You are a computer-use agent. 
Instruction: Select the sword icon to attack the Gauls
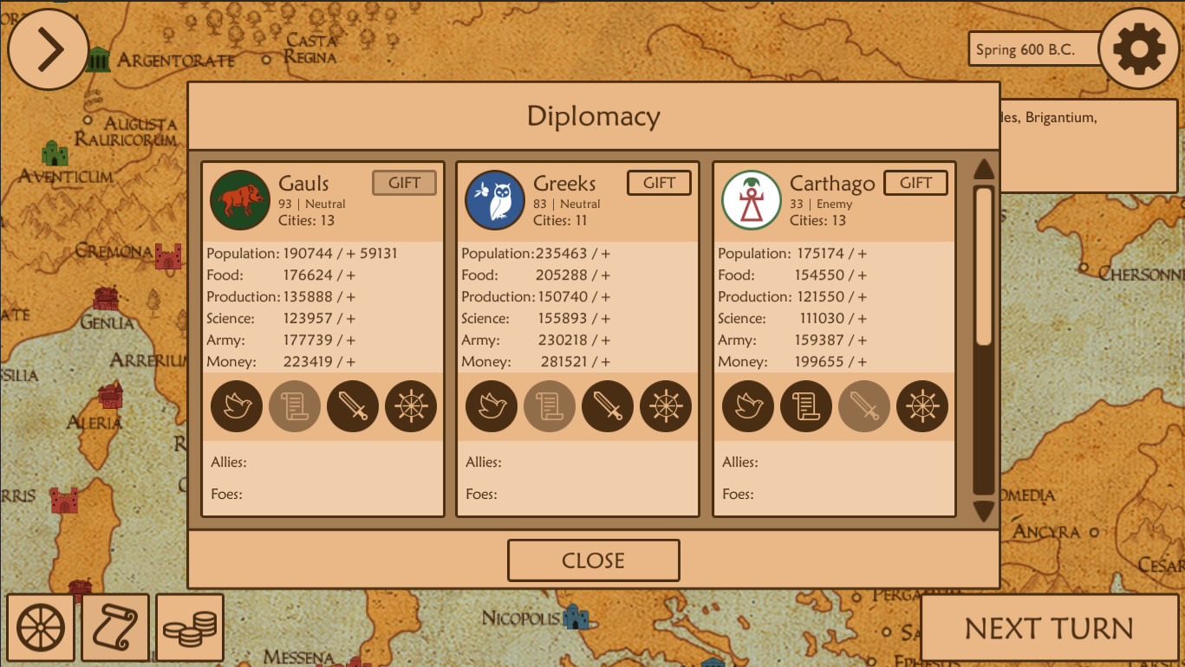[353, 406]
